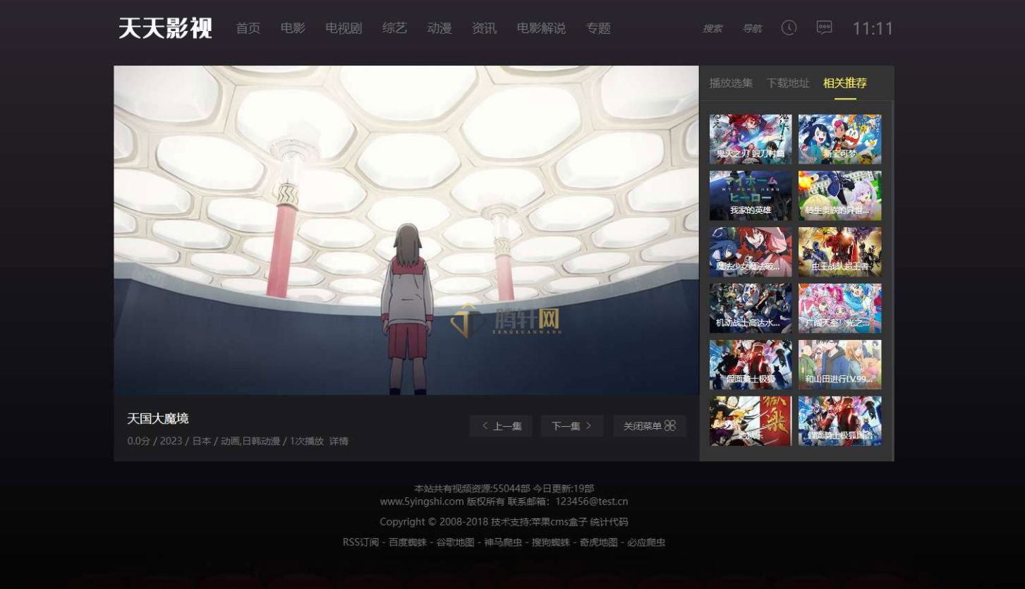Go to 首页 in the top menu
The height and width of the screenshot is (589, 1025).
(248, 28)
